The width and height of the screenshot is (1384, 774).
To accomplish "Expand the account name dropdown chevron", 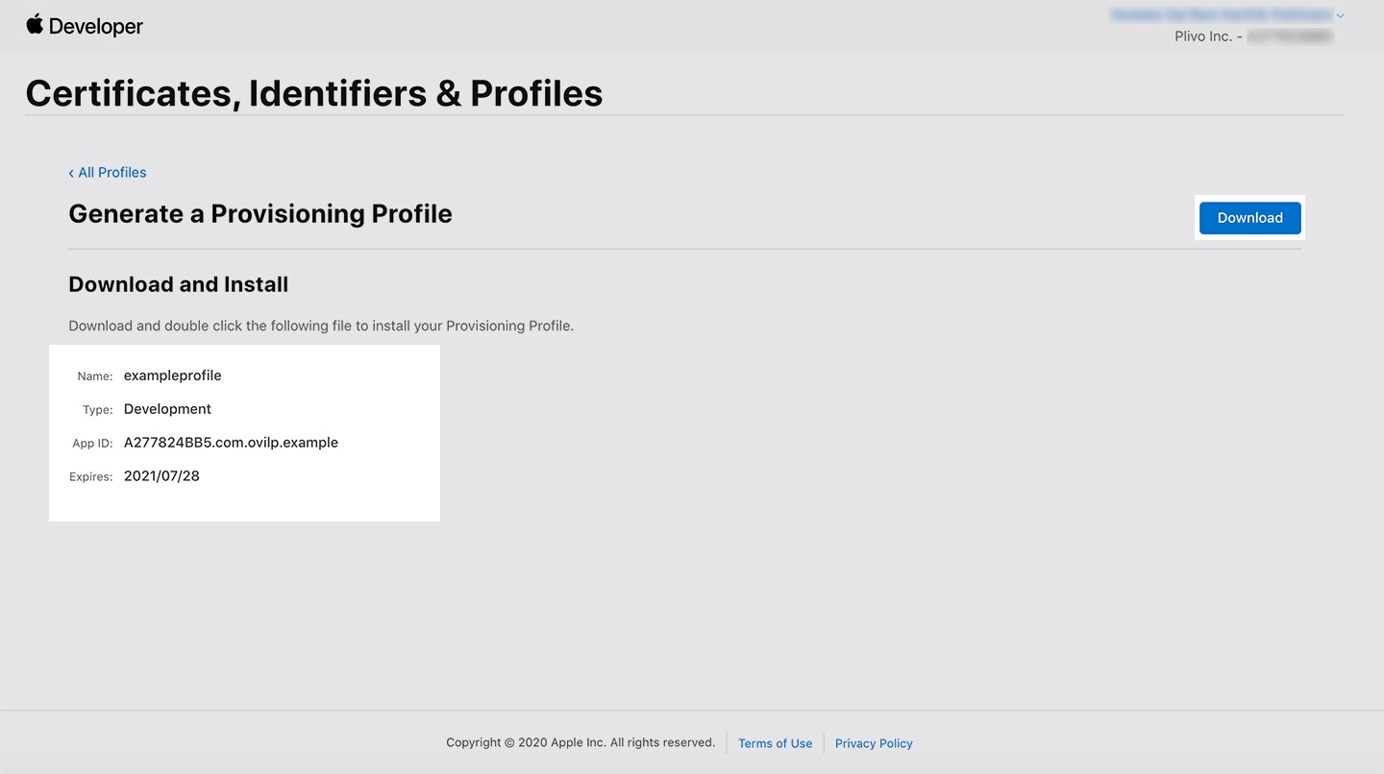I will click(1341, 15).
